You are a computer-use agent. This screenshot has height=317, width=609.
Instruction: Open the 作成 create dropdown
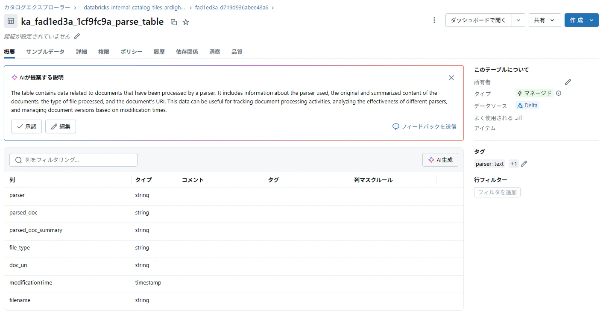(x=581, y=20)
